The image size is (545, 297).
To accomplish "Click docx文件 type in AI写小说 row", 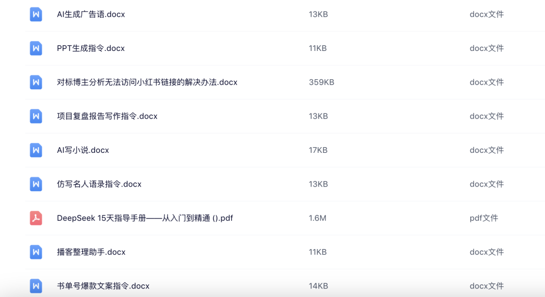I will tap(486, 150).
